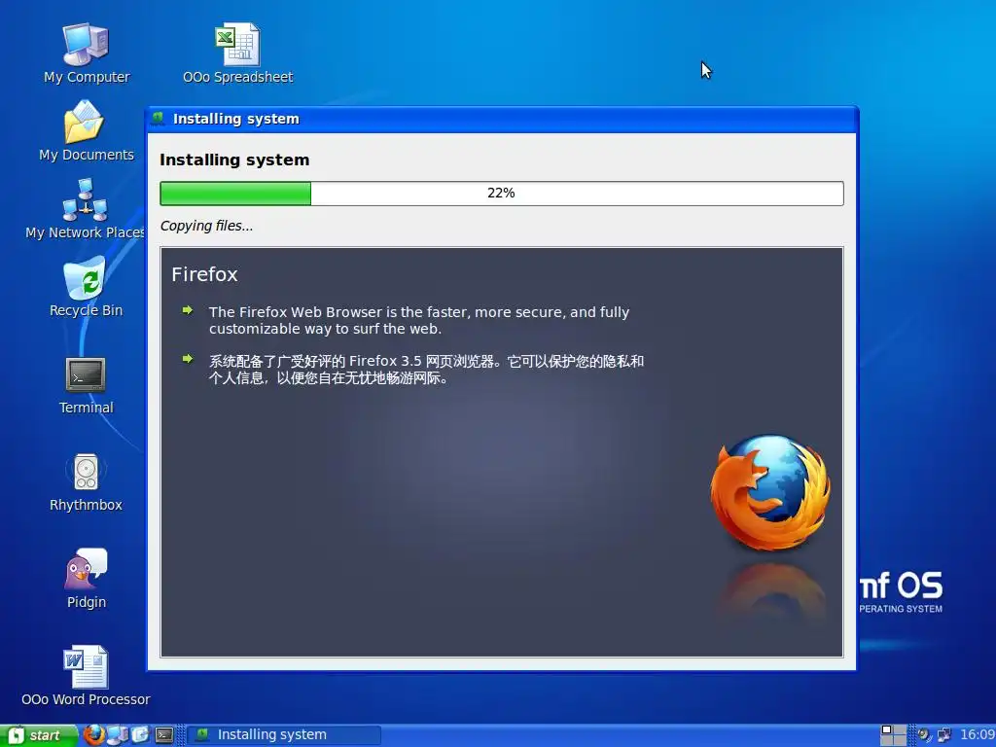The image size is (996, 747).
Task: Launch the Rhythmbox desktop icon
Action: click(x=86, y=482)
